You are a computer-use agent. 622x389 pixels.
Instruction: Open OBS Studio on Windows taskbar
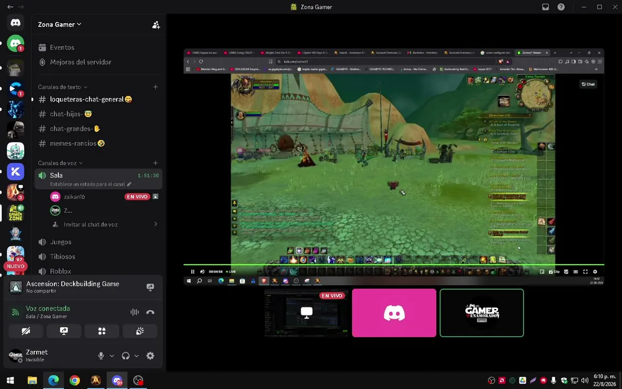click(x=138, y=380)
